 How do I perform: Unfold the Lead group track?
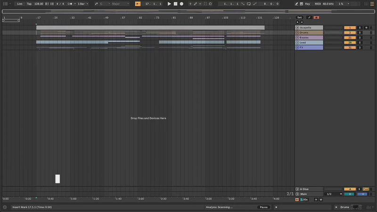[x=297, y=43]
